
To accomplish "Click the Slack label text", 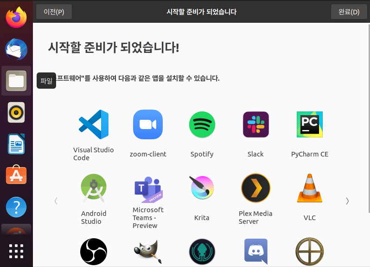I will pos(255,154).
